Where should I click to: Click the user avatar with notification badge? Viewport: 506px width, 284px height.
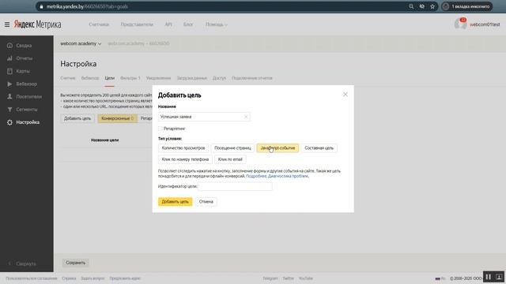tap(460, 24)
